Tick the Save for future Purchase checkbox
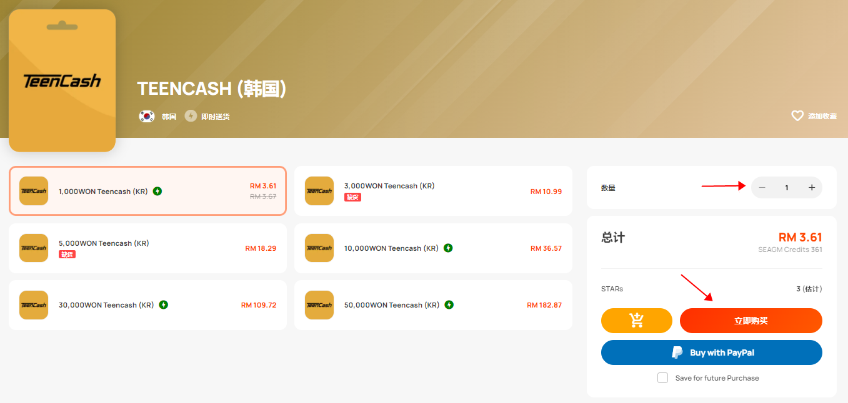Viewport: 848px width, 403px height. pos(662,378)
